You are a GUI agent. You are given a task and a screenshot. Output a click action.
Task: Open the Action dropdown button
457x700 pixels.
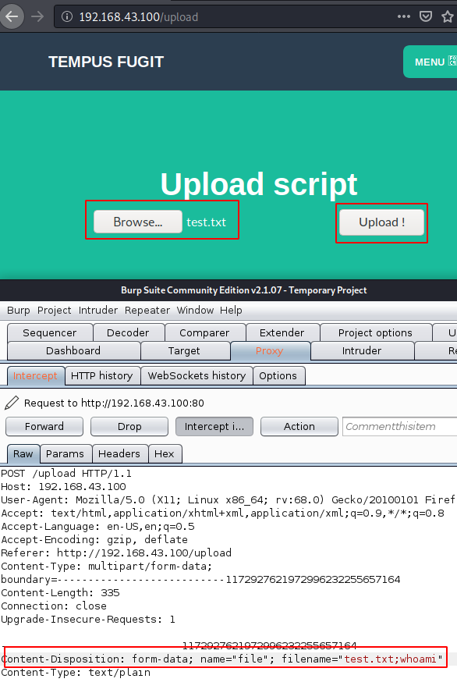coord(299,426)
